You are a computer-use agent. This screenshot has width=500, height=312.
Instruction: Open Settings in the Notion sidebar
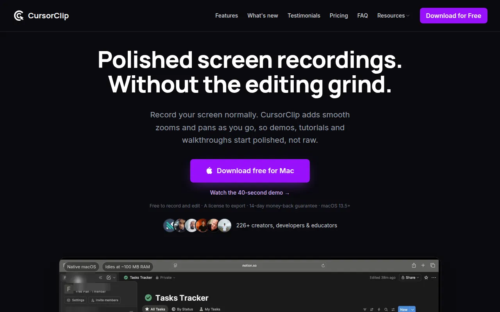[x=76, y=300]
